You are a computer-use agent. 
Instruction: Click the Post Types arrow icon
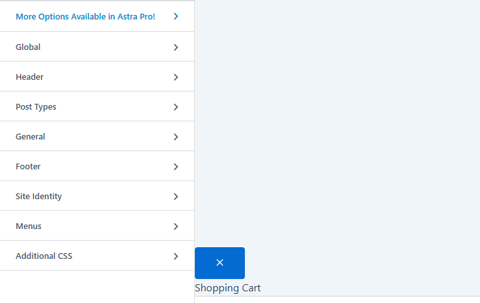tap(176, 107)
